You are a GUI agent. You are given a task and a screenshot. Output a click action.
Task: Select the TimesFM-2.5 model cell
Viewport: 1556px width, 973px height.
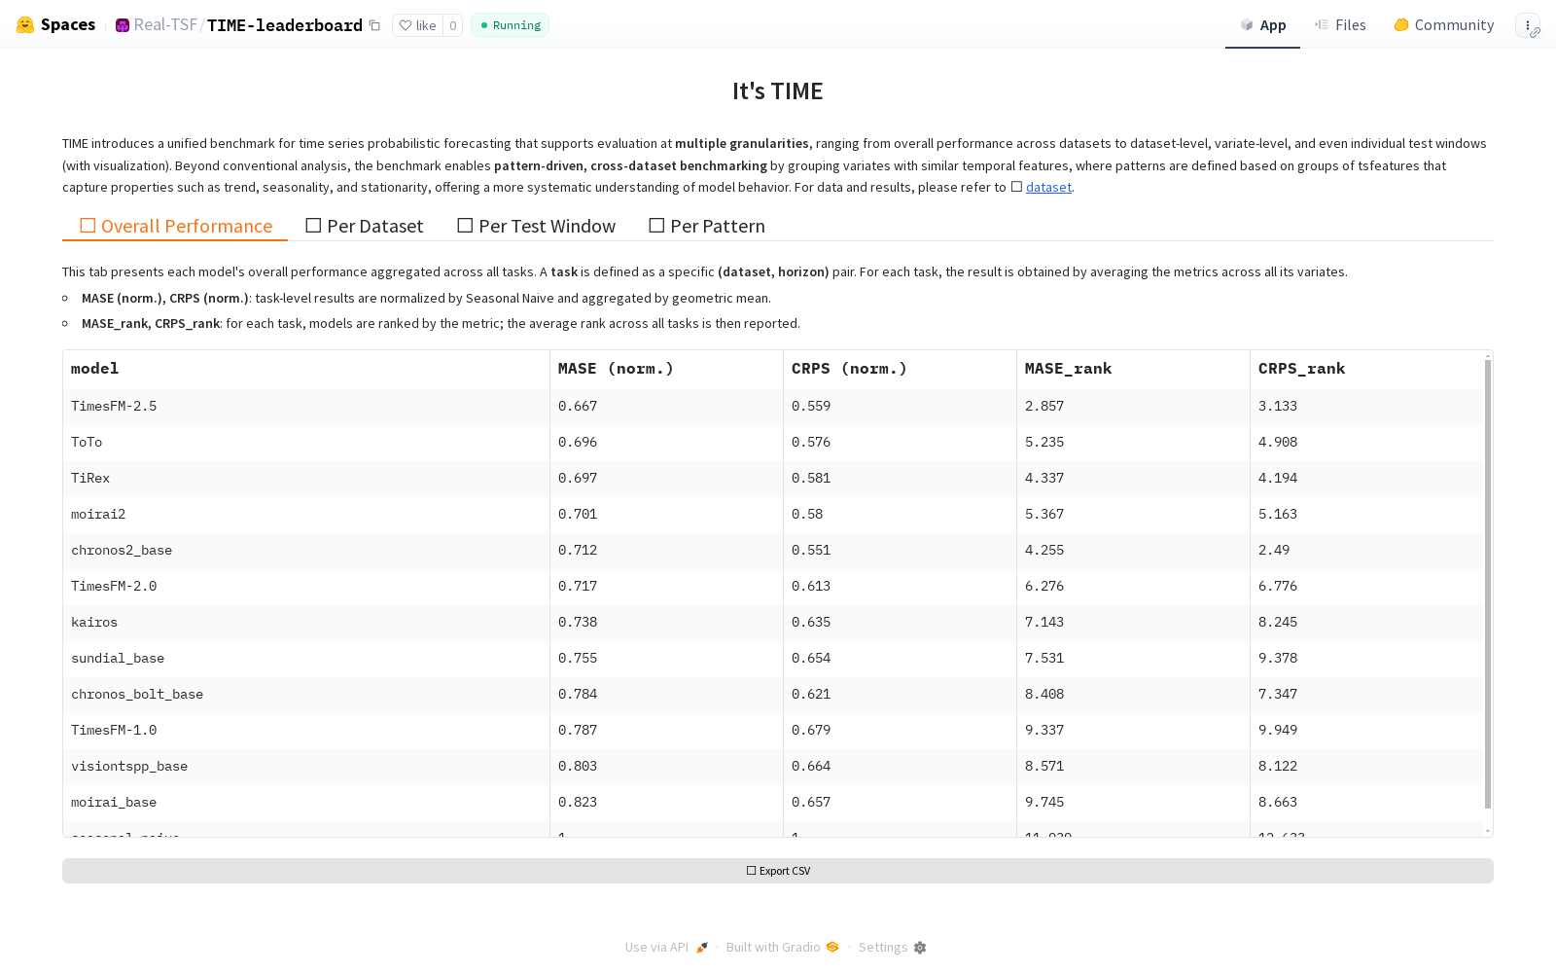pos(306,407)
